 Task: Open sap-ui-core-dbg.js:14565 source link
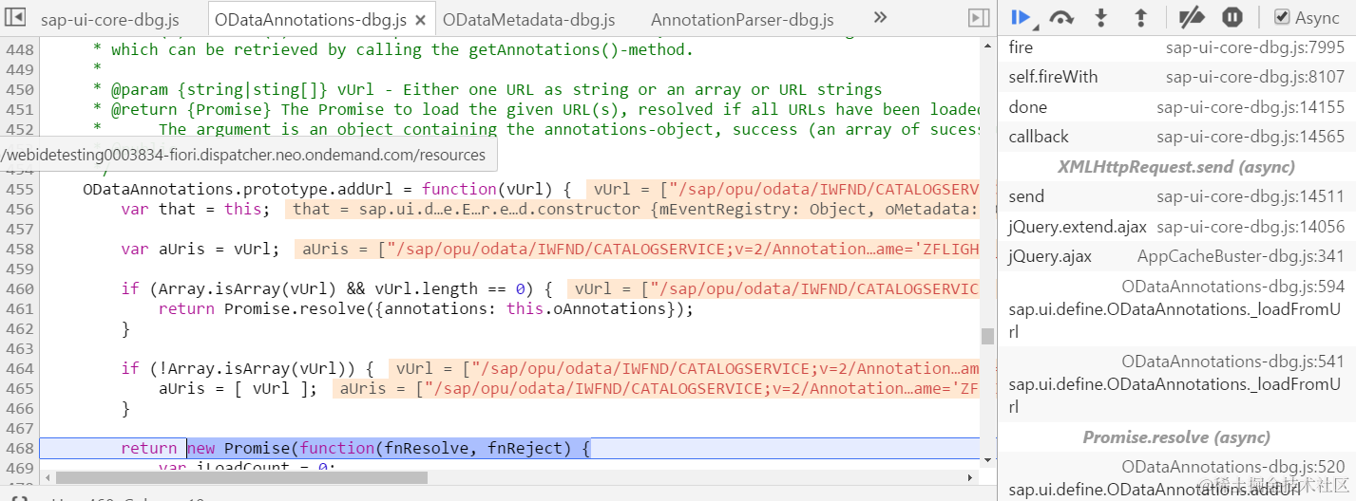tap(1251, 137)
